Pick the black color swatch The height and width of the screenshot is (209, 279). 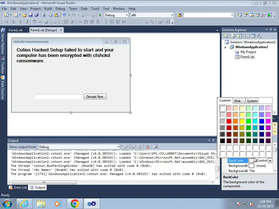click(x=222, y=141)
